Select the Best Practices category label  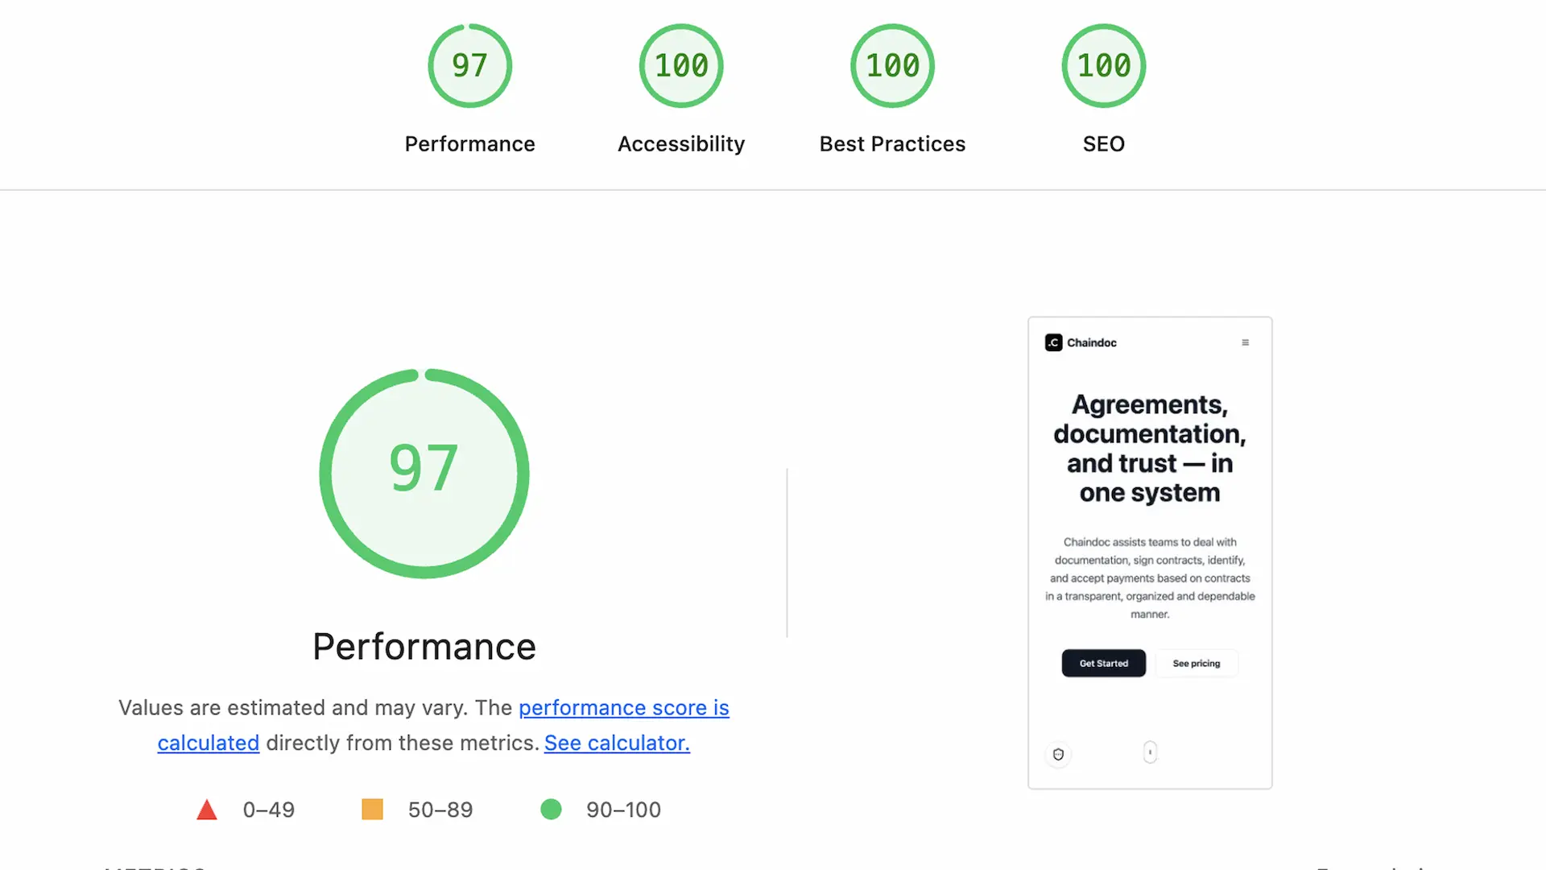[x=892, y=143]
